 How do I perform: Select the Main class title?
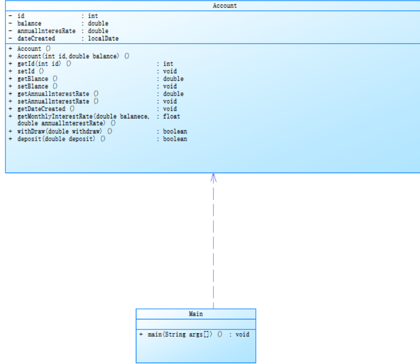point(196,314)
